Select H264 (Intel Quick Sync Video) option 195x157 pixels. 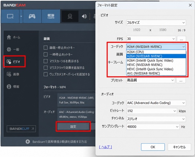(156, 60)
